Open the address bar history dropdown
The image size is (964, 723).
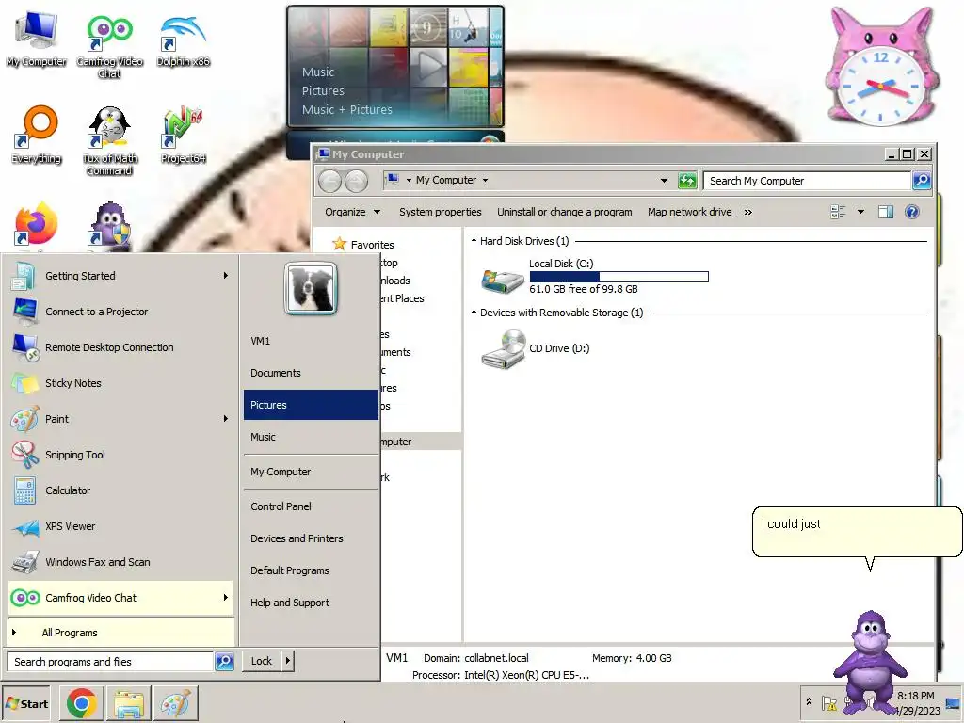[664, 180]
